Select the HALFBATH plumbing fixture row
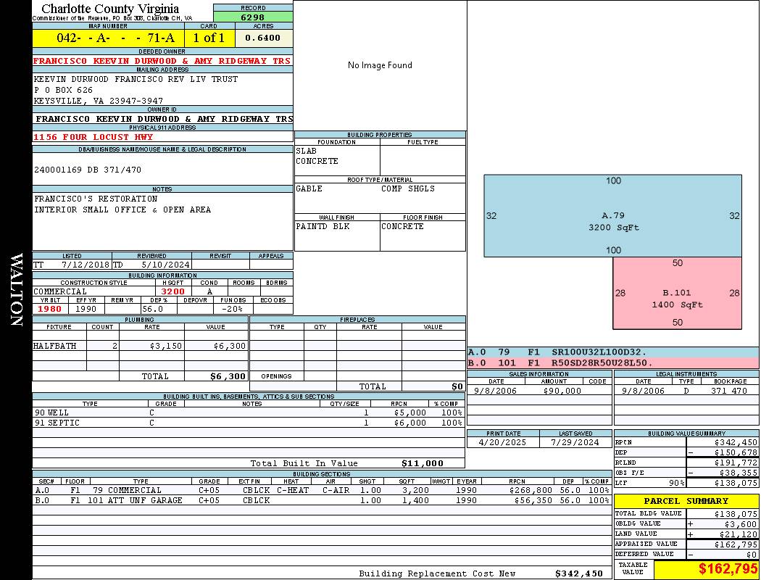 141,346
